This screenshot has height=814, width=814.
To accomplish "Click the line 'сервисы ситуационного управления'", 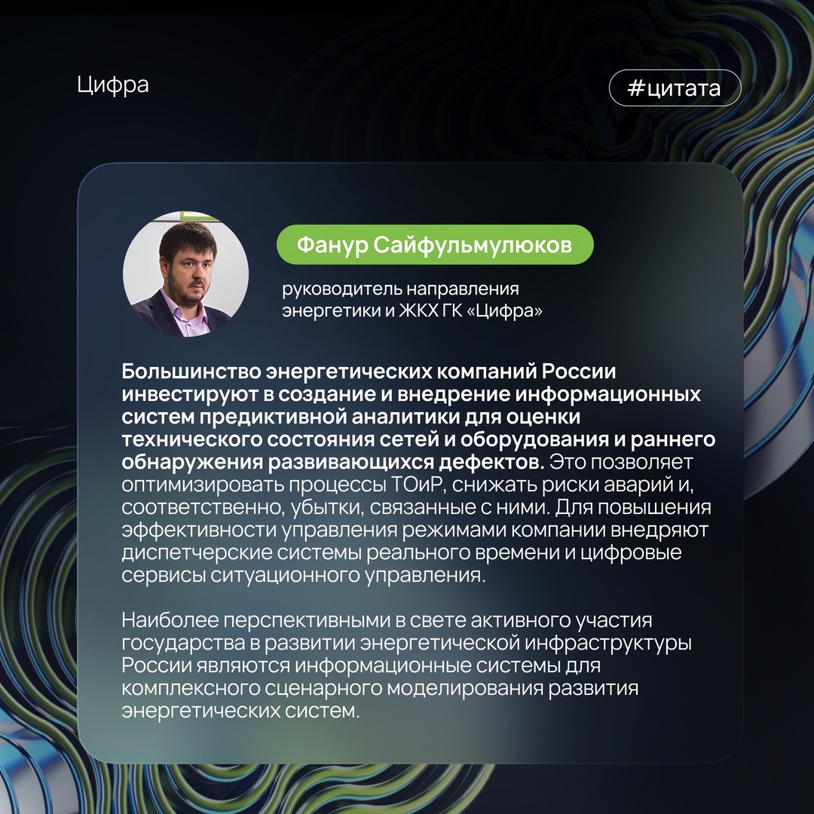I will click(303, 574).
